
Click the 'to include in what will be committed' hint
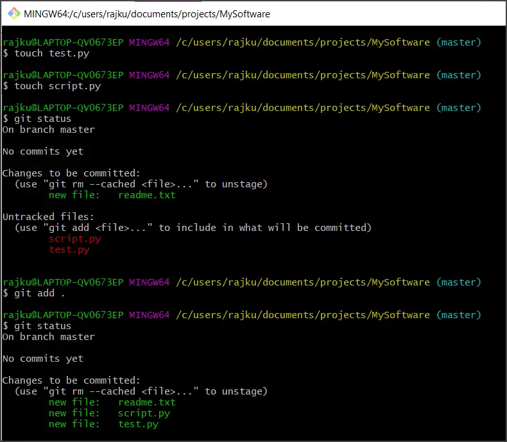click(x=265, y=228)
